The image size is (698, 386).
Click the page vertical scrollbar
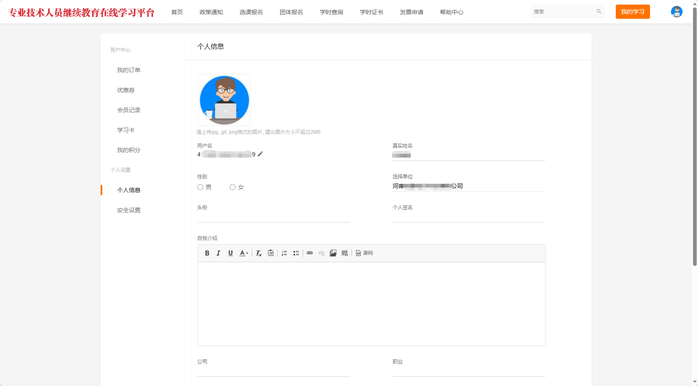(695, 138)
